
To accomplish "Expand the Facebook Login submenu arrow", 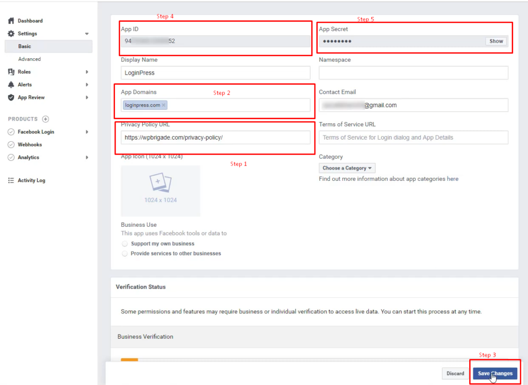I will pyautogui.click(x=87, y=132).
